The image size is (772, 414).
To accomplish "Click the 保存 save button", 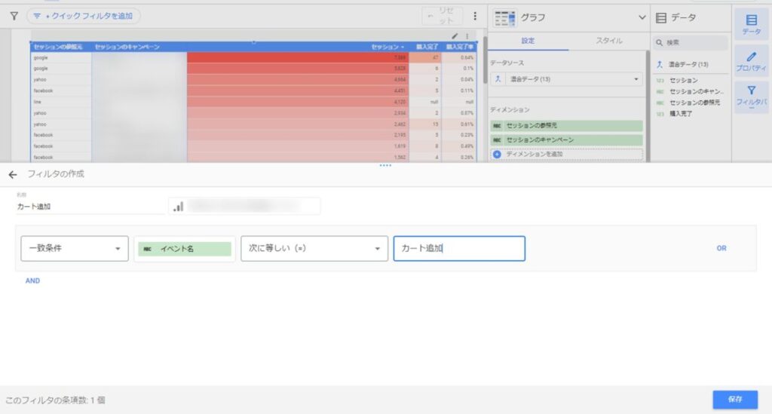I will pyautogui.click(x=735, y=400).
